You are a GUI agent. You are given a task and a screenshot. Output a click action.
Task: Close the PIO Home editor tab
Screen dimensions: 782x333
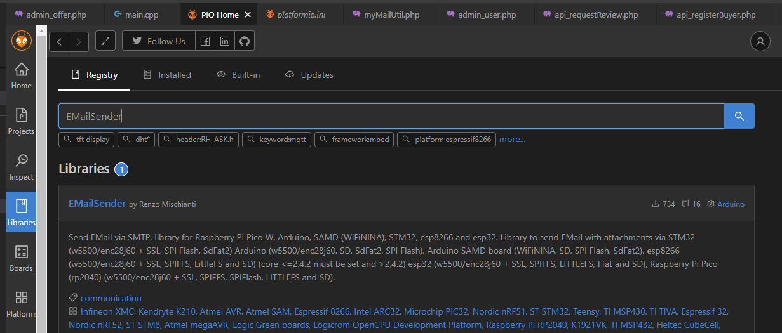[x=248, y=15]
